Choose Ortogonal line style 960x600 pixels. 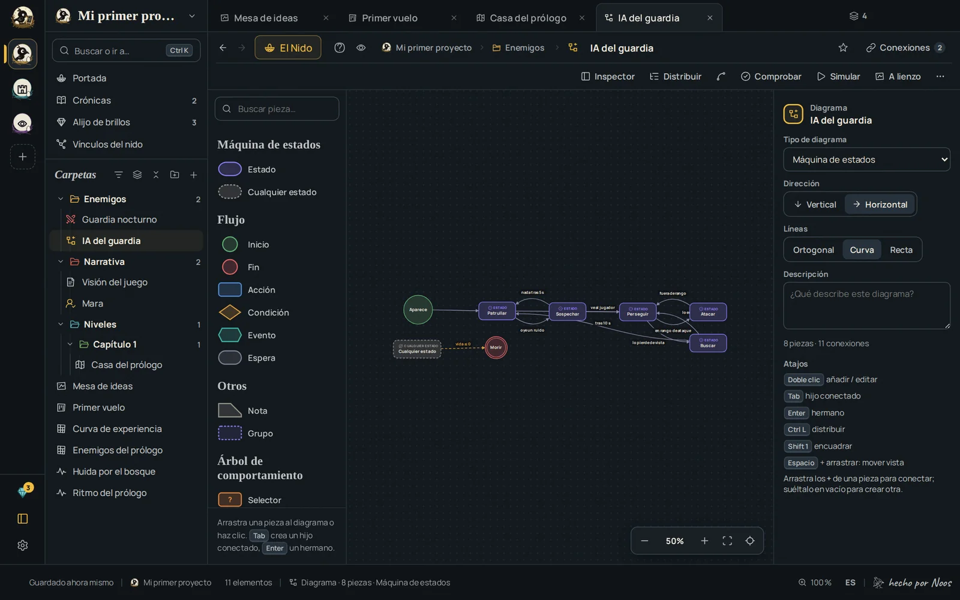pyautogui.click(x=813, y=250)
